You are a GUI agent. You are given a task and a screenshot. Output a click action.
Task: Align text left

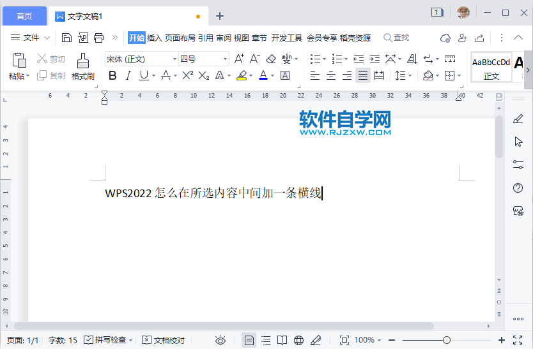click(x=315, y=75)
